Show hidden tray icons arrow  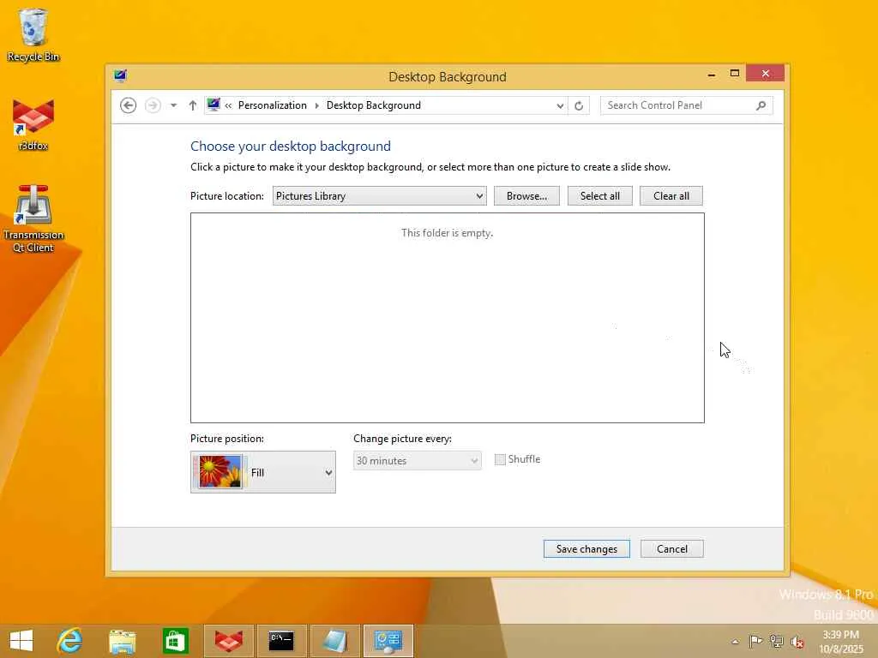tap(735, 641)
